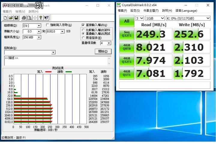Click the green read legend swatch
The height and width of the screenshot is (145, 216).
tap(69, 72)
